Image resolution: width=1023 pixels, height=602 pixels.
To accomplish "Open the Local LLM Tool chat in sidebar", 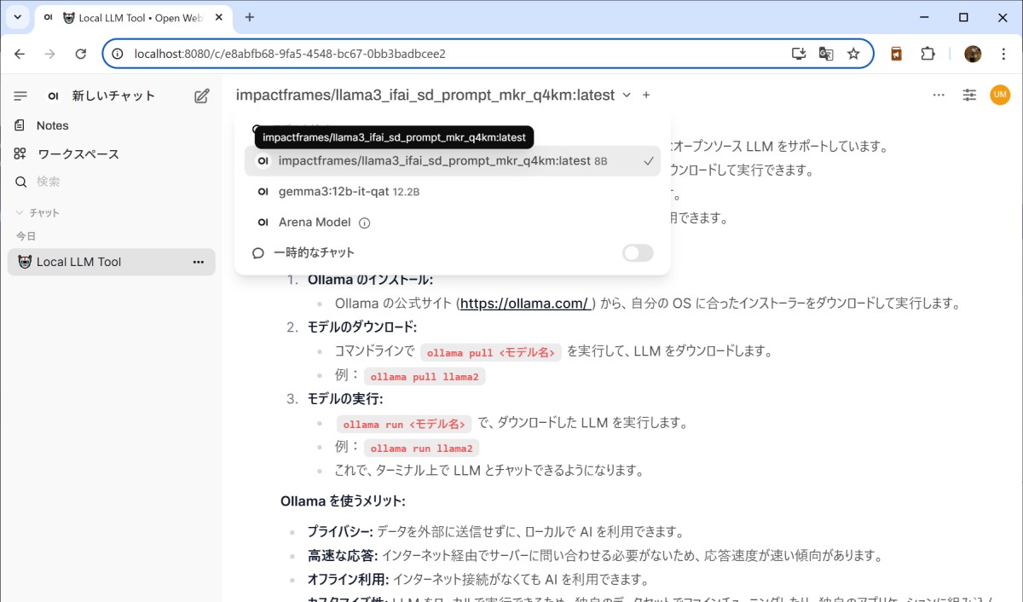I will click(111, 262).
